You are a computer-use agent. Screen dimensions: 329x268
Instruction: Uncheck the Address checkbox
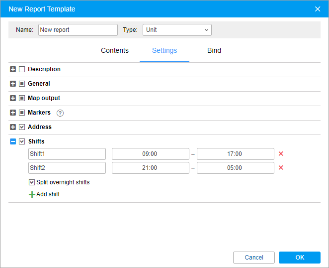[x=22, y=127]
